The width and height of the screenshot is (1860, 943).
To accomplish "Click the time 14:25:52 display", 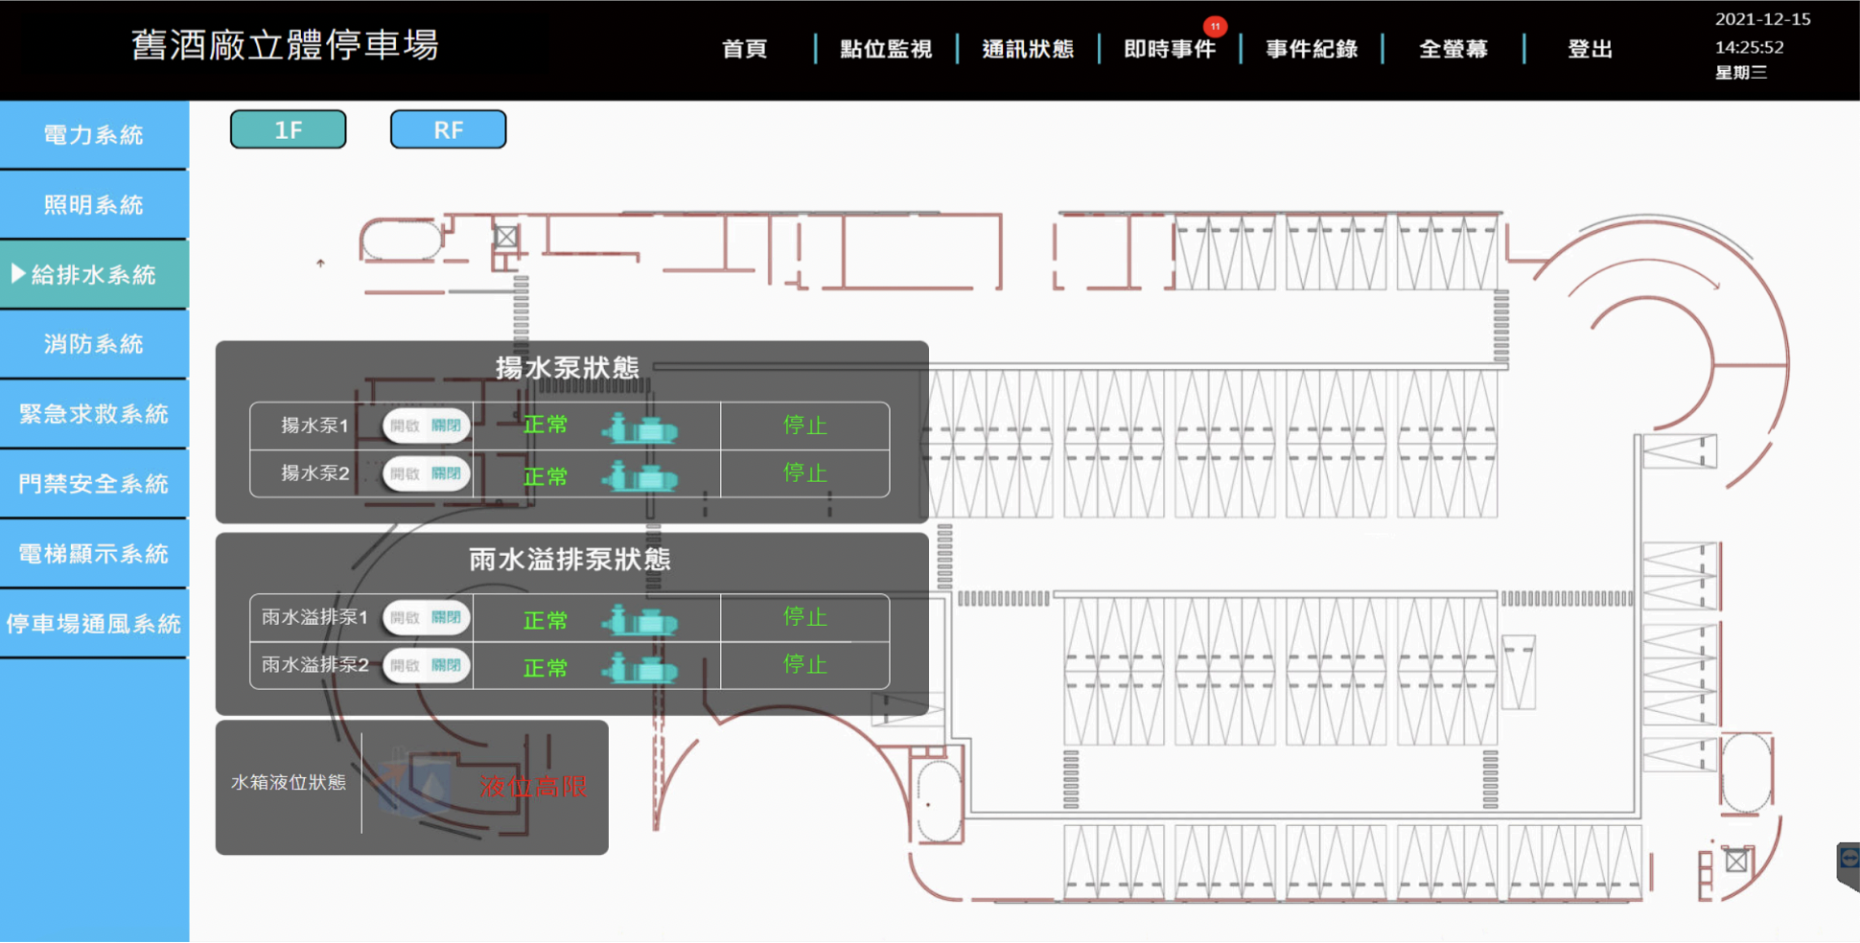I will click(1749, 47).
